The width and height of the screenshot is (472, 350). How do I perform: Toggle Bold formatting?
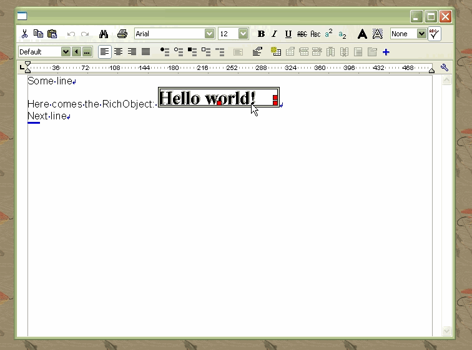coord(261,34)
